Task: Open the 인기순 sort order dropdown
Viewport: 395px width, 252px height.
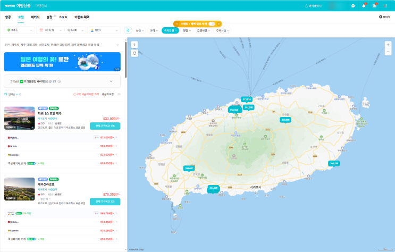Action: (11, 94)
